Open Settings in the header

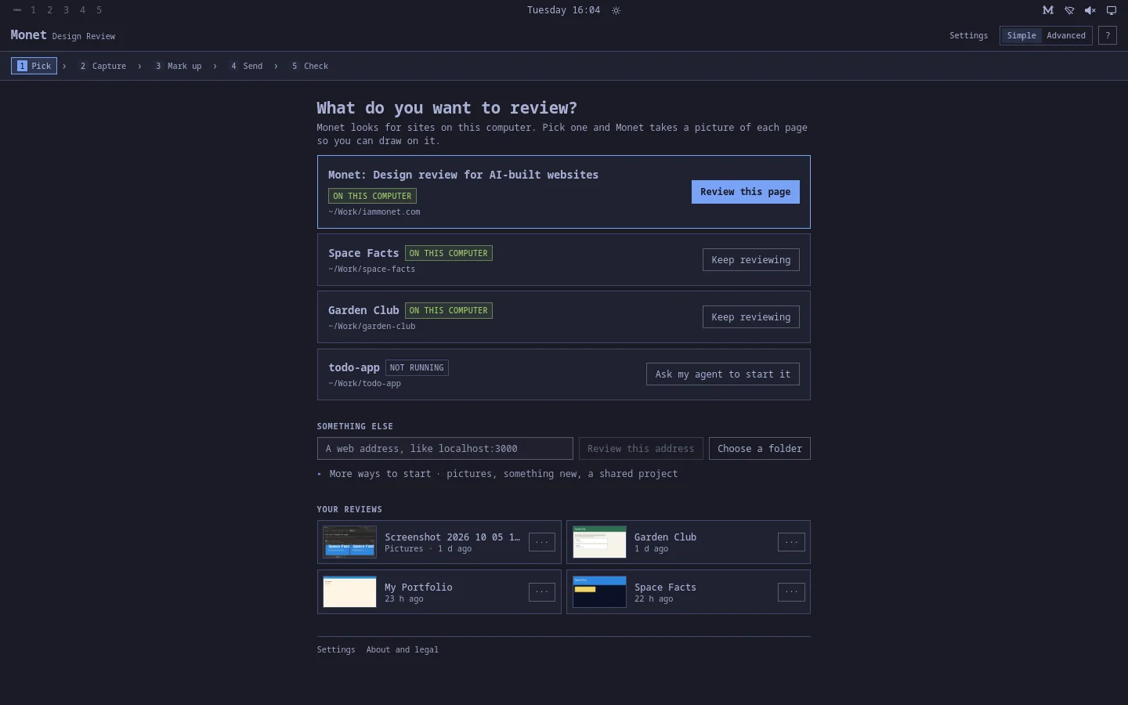(x=968, y=35)
